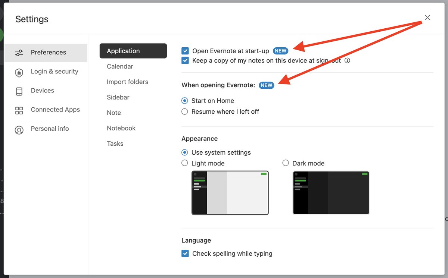Click the NEW badge beside Open Evernote at start-up
Image resolution: width=448 pixels, height=278 pixels.
(x=280, y=51)
